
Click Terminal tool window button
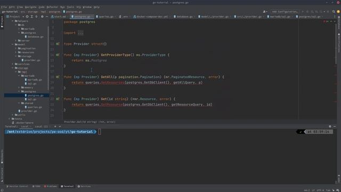[67, 186]
